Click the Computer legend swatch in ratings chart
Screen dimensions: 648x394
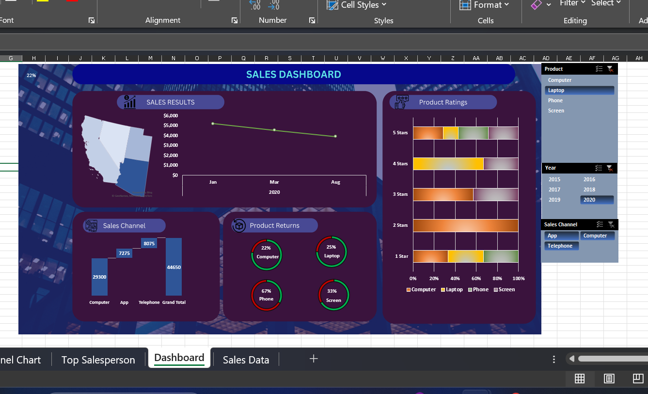point(409,290)
